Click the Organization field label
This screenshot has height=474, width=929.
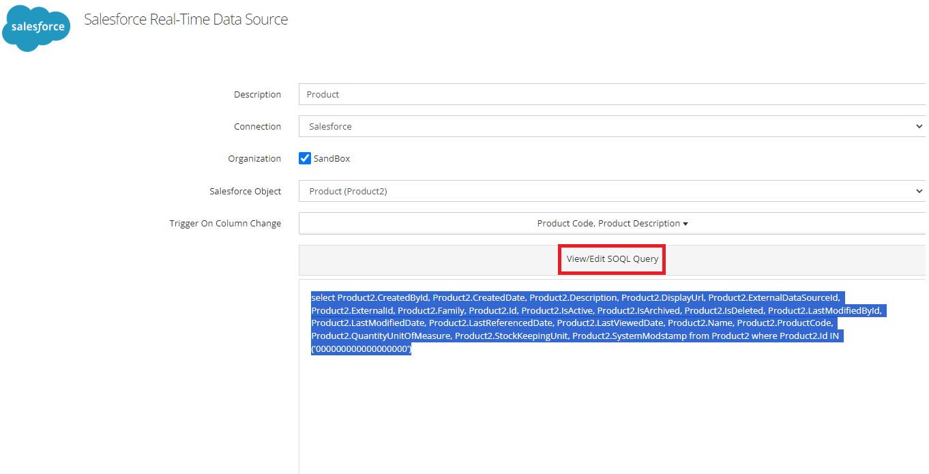[x=254, y=159]
